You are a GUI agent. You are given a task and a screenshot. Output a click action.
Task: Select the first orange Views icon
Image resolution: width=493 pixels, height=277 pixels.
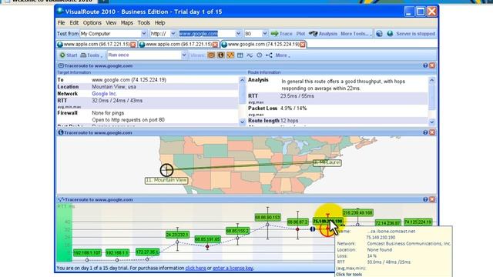tap(211, 55)
